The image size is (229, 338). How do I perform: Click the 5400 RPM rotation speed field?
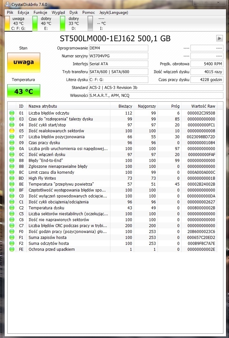tap(207, 64)
